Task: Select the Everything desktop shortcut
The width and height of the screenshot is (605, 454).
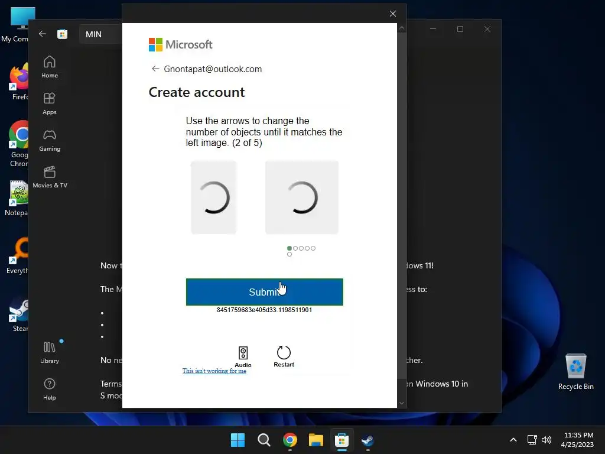Action: point(17,255)
